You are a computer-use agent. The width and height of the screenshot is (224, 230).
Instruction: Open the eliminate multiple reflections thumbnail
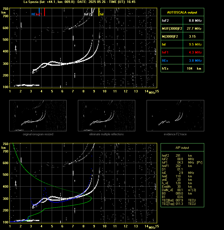(106, 116)
